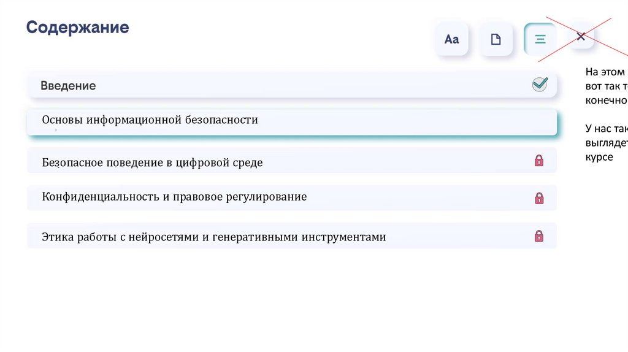
Task: Select Основы информационной безопасности chapter
Action: point(150,120)
